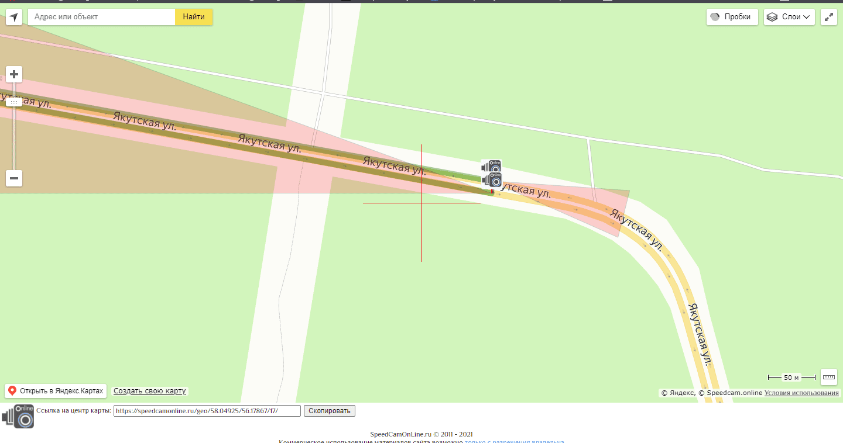
Task: Toggle the Пробки traffic layer
Action: pos(732,17)
